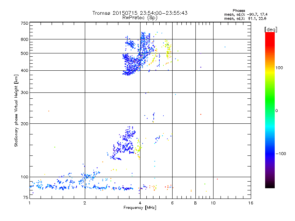Click the 'Phases' heading text
The width and height of the screenshot is (295, 221).
pyautogui.click(x=239, y=11)
